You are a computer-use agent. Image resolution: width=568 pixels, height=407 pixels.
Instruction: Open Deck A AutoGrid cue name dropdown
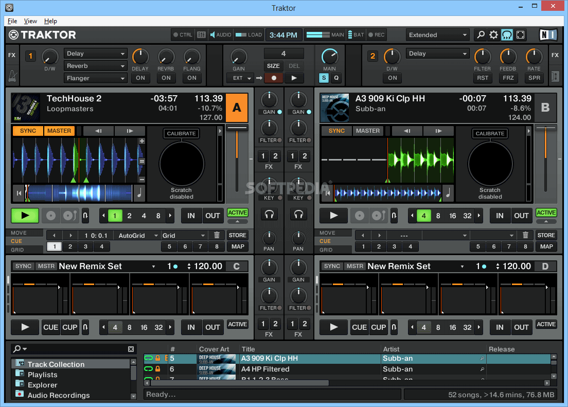138,236
